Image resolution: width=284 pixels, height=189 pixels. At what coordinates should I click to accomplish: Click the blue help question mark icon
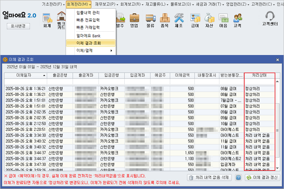[x=238, y=178]
